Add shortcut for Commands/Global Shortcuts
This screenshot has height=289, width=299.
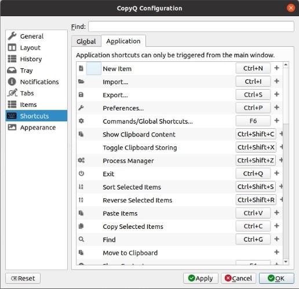click(x=276, y=120)
